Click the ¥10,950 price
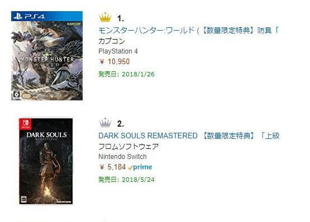 point(115,61)
